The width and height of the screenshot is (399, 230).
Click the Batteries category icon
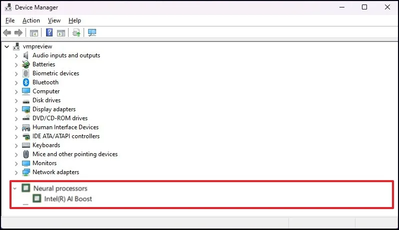[26, 64]
